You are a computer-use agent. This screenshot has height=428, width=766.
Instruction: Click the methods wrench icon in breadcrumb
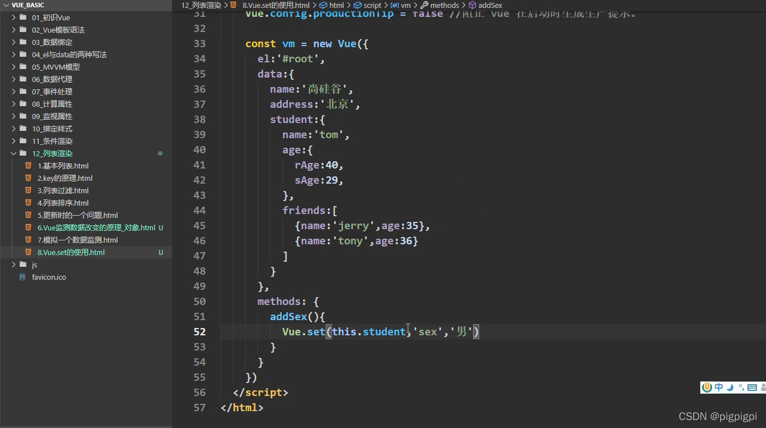click(425, 5)
